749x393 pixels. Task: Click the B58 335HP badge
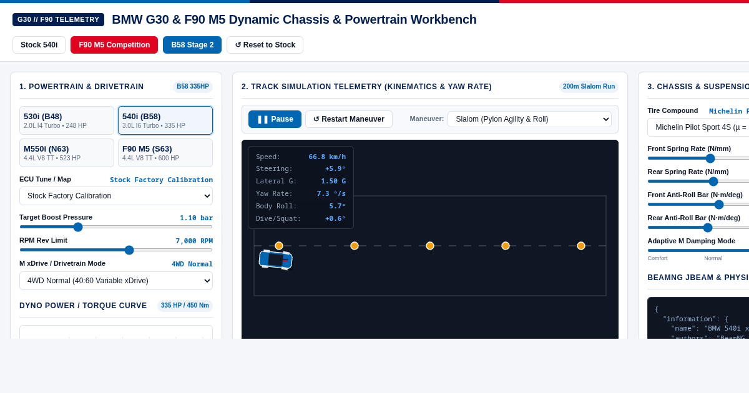point(193,87)
